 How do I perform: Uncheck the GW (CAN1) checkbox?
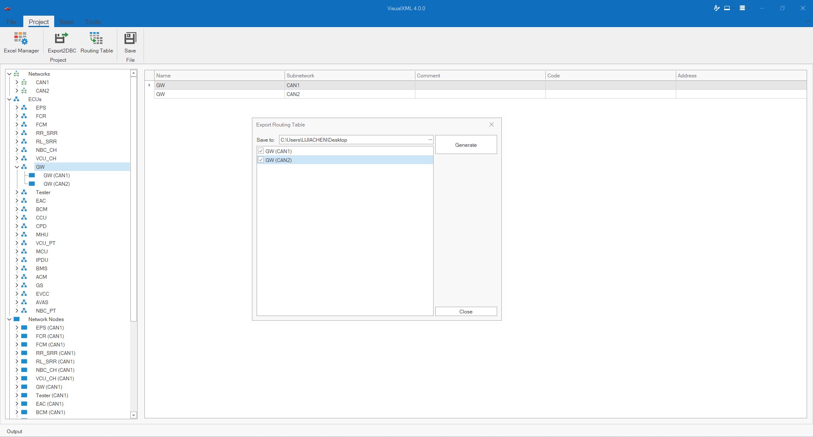tap(261, 151)
